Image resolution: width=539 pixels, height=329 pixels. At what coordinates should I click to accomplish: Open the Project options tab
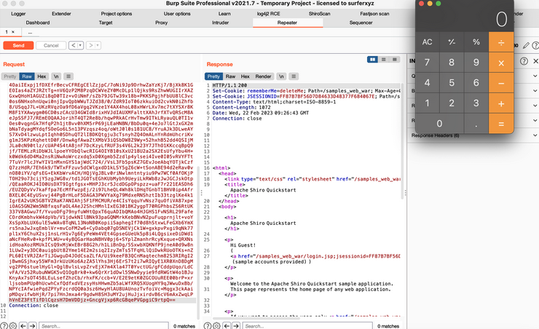117,14
